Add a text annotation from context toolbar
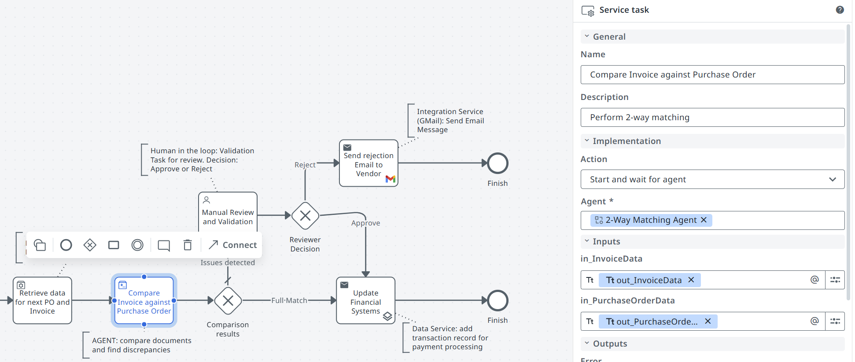The width and height of the screenshot is (855, 362). [x=164, y=245]
